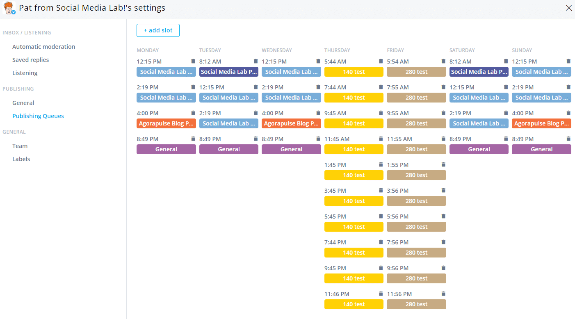The height and width of the screenshot is (319, 575).
Task: Delete Monday 4:00 PM slot via trash icon
Action: coord(193,113)
